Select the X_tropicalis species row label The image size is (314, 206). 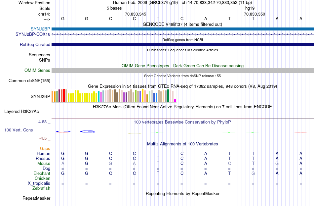click(39, 183)
